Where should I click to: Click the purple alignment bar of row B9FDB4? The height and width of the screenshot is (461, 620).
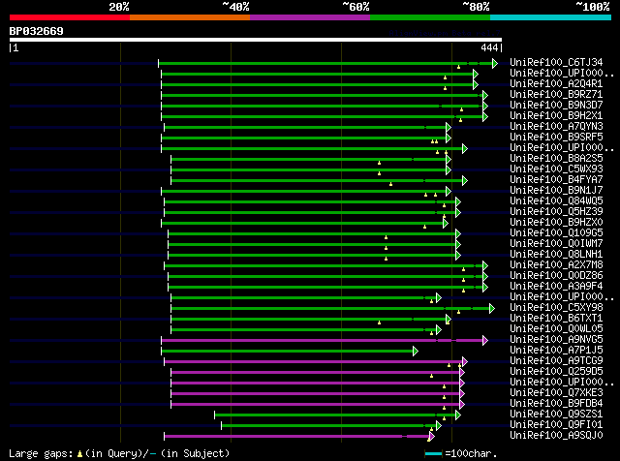point(315,405)
